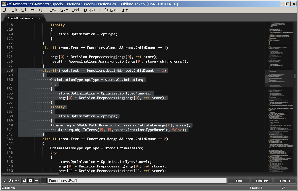This screenshot has height=191, width=298.
Task: Toggle highlight matches button
Action: tap(43, 181)
